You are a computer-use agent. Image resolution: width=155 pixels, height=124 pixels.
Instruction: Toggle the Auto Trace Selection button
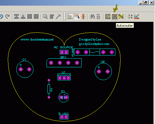tap(77, 17)
